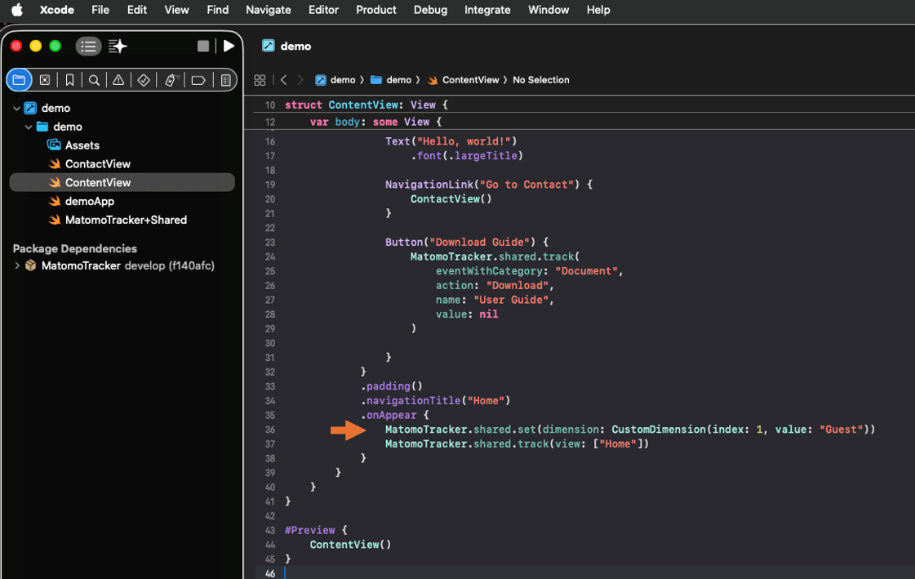Go back in editor history

(283, 80)
